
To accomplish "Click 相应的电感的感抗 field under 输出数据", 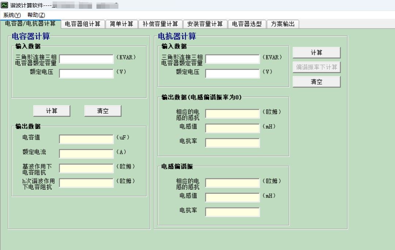I will [232, 114].
